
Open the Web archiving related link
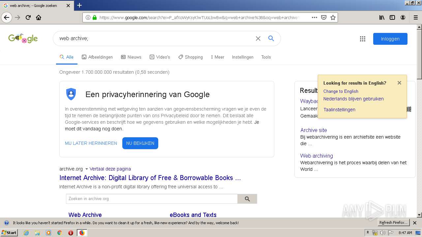[316, 156]
